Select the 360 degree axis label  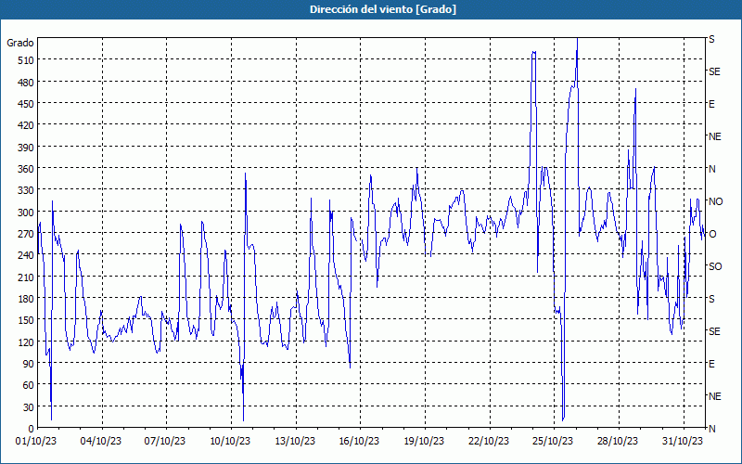(x=26, y=169)
